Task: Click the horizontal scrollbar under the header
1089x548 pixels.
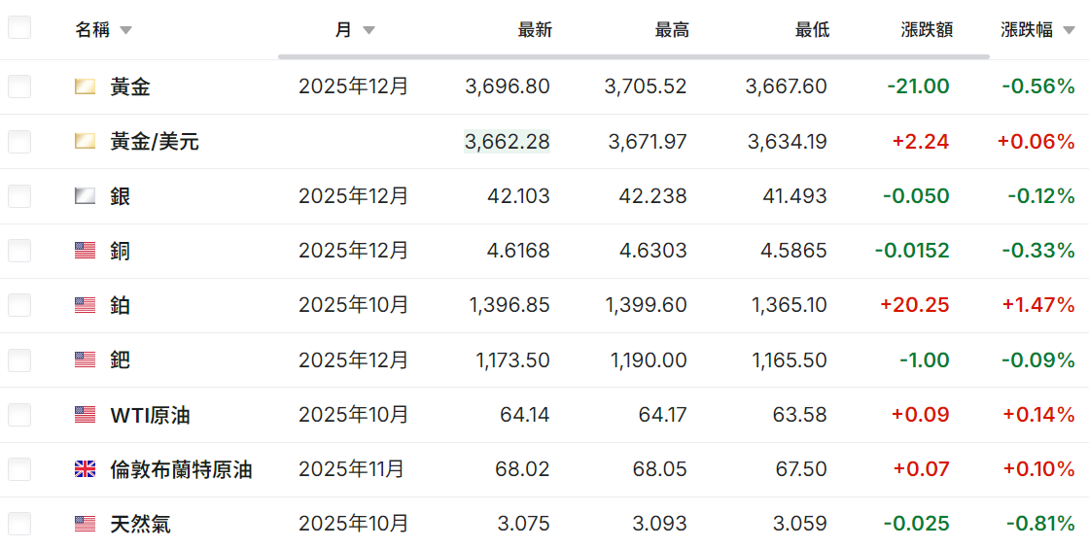Action: coord(633,56)
